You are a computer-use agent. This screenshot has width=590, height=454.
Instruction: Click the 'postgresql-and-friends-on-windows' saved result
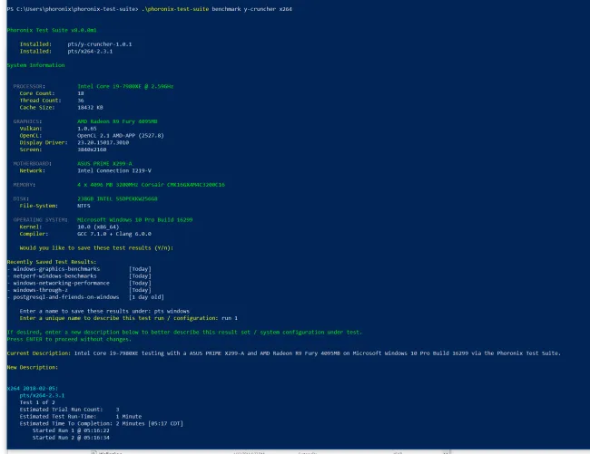coord(66,297)
